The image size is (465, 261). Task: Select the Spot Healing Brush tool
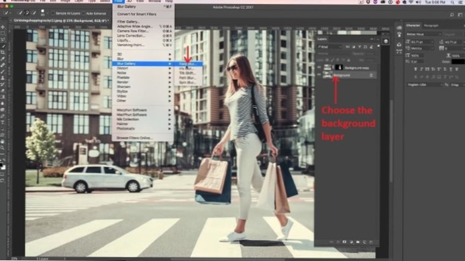(3, 65)
